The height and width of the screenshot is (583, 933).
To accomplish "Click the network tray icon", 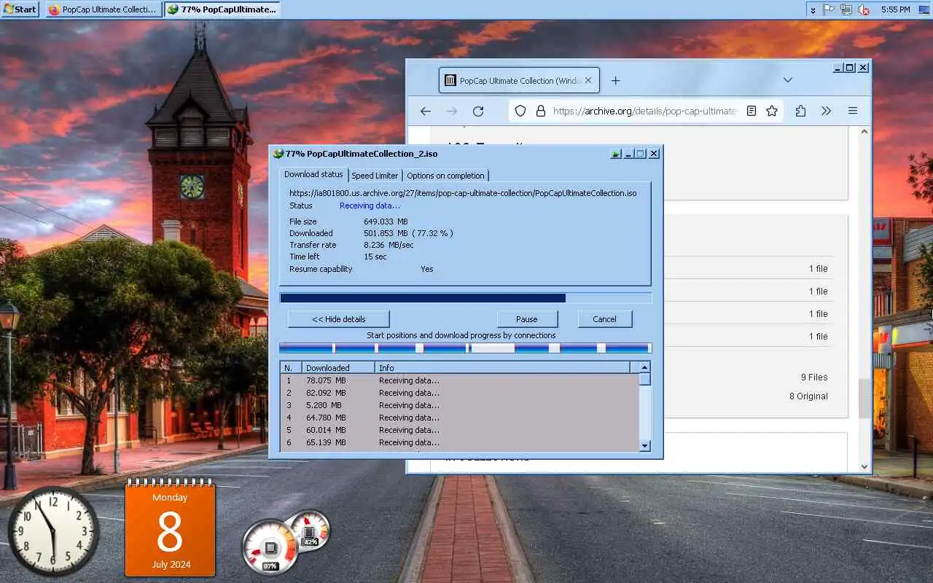I will tap(846, 9).
